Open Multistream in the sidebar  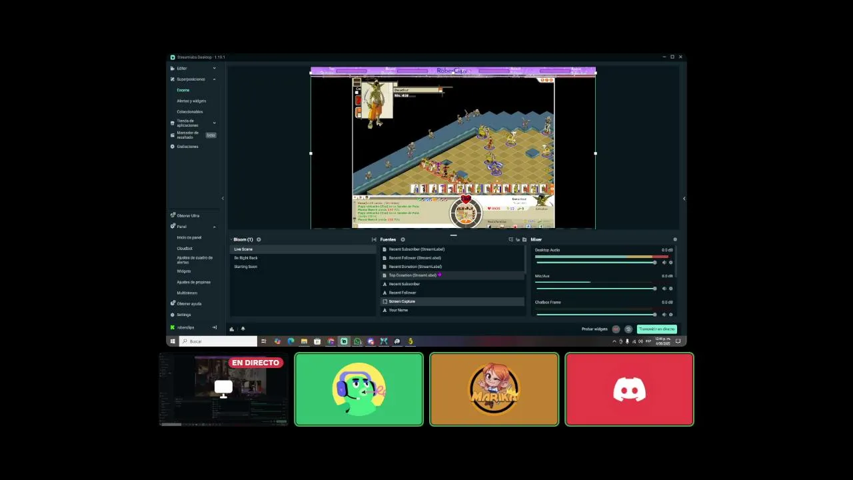187,293
